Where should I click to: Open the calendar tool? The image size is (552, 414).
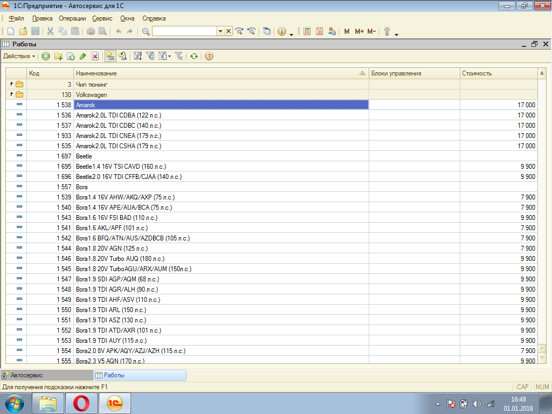[x=319, y=31]
